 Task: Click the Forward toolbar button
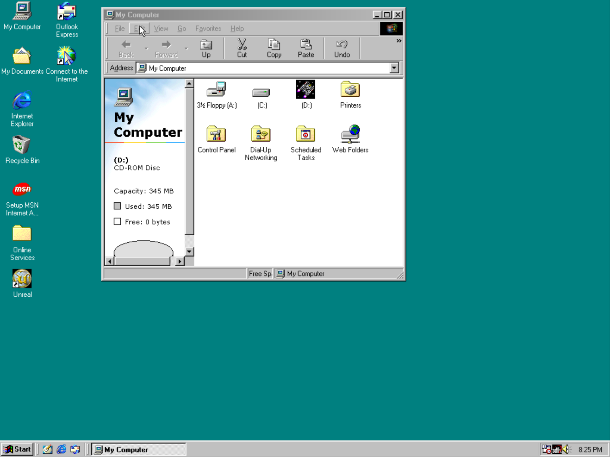166,48
